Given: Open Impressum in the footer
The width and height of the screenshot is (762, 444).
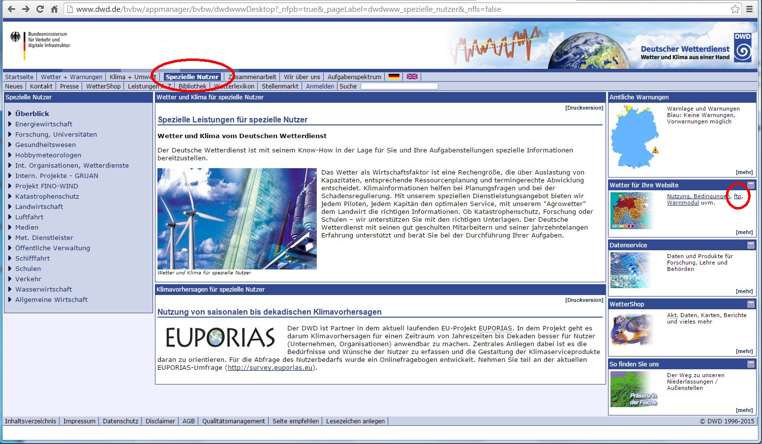Looking at the screenshot, I should [79, 421].
